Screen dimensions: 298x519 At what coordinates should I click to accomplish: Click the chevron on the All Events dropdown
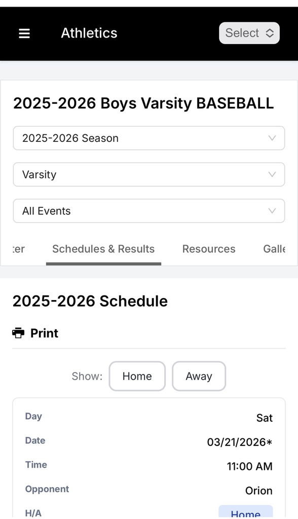point(272,211)
